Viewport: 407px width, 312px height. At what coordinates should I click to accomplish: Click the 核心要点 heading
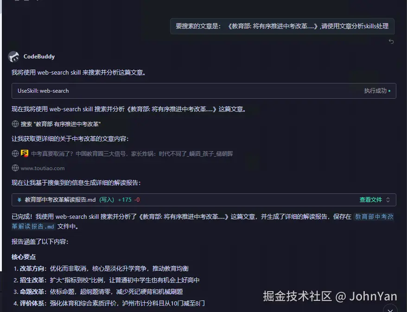(x=24, y=257)
